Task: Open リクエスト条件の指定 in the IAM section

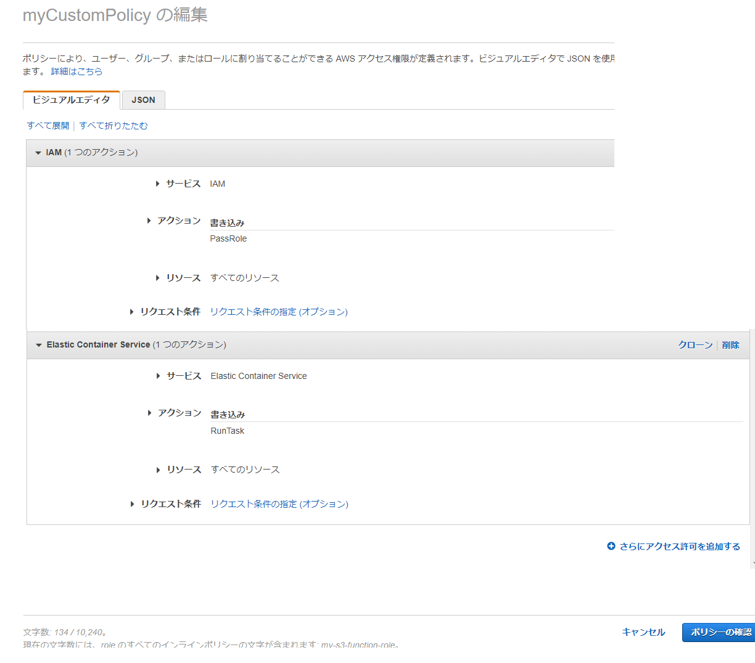Action: 279,312
